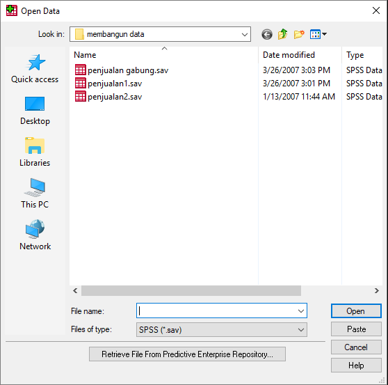388x385 pixels.
Task: Go to Desktop in places bar
Action: pyautogui.click(x=35, y=111)
